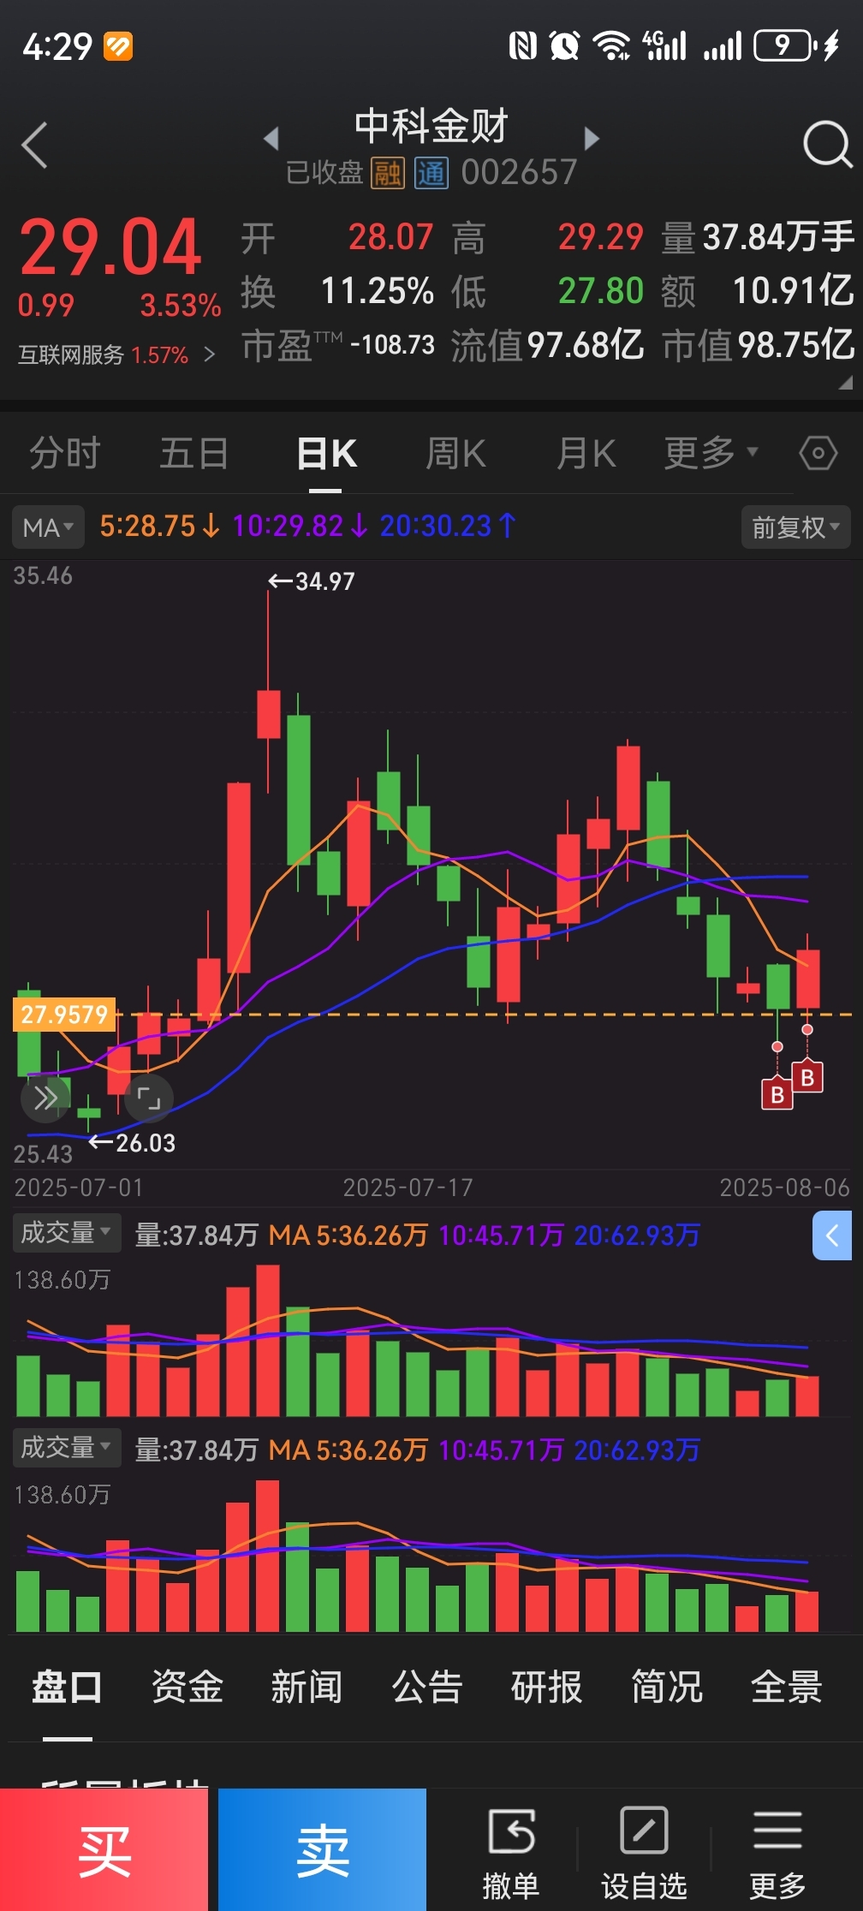Tap the 融 margin trading badge

tap(388, 174)
